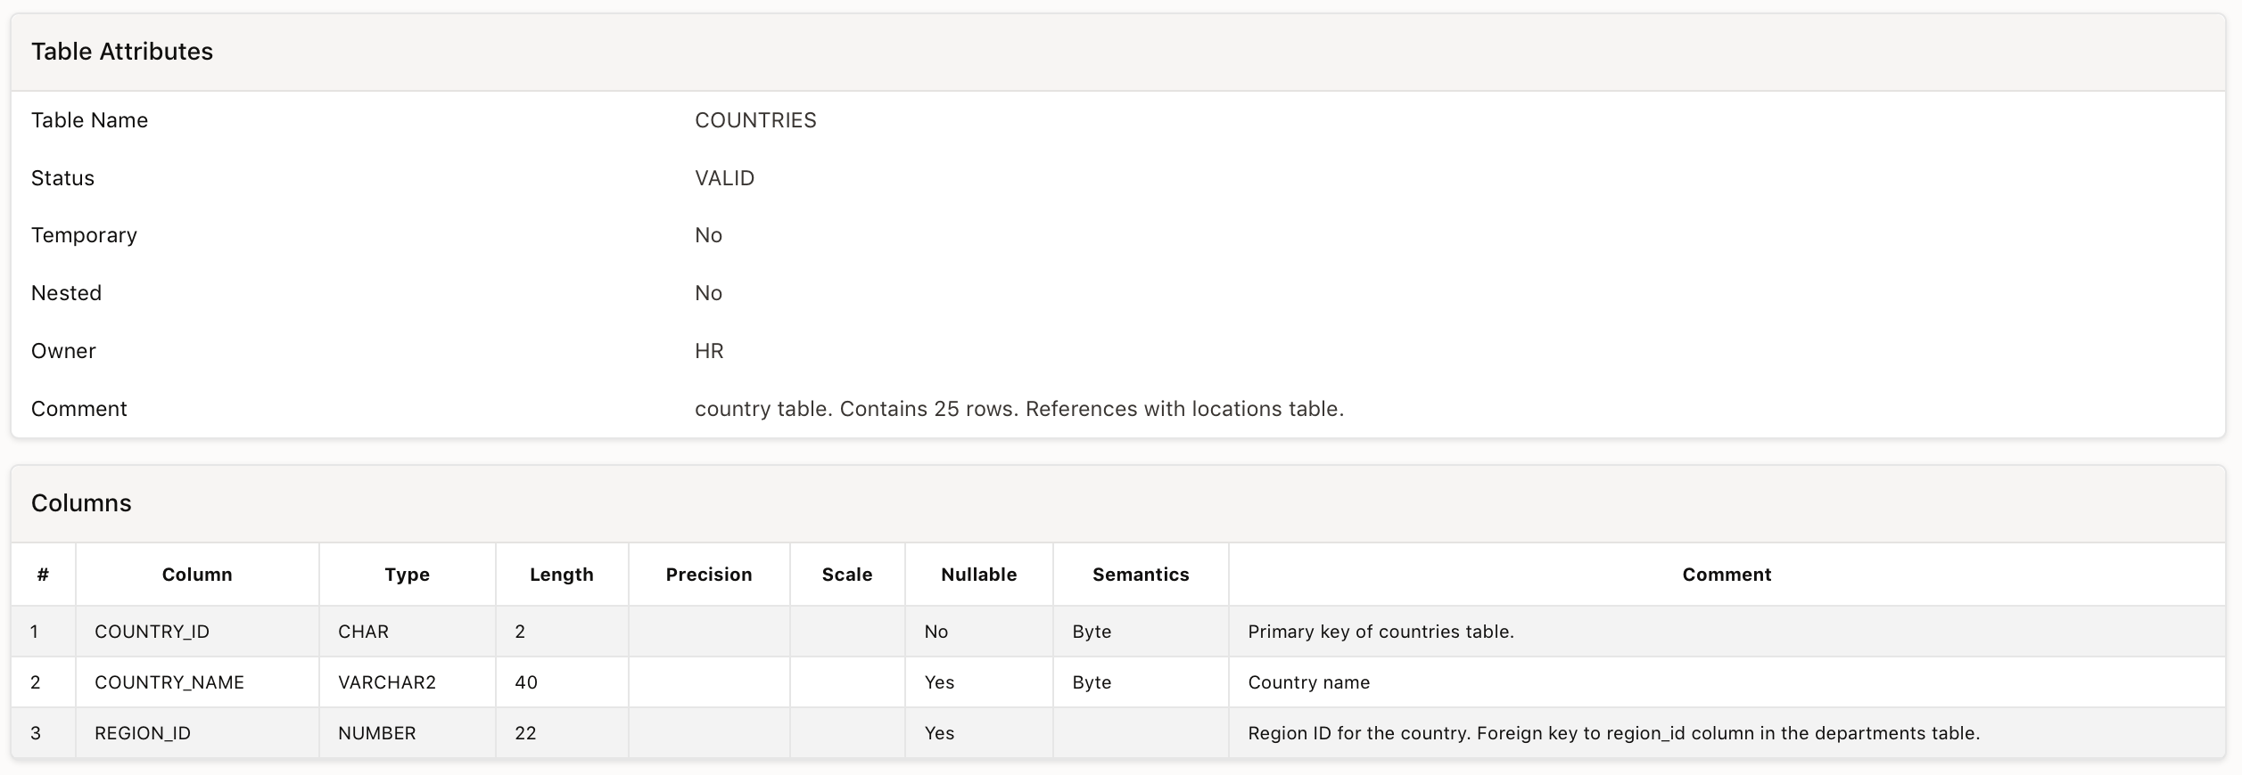Click the Scale column header
This screenshot has width=2242, height=775.
click(x=847, y=575)
